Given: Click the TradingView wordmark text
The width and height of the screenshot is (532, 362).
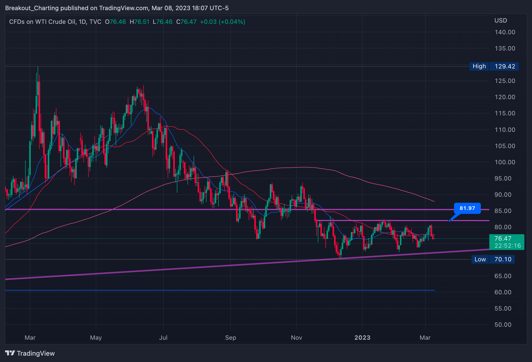Looking at the screenshot, I should [36, 353].
